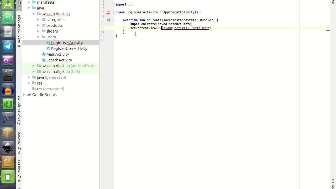Screen dimensions: 336x189
Task: Launch Atom editor from the dock
Action: tap(8, 18)
